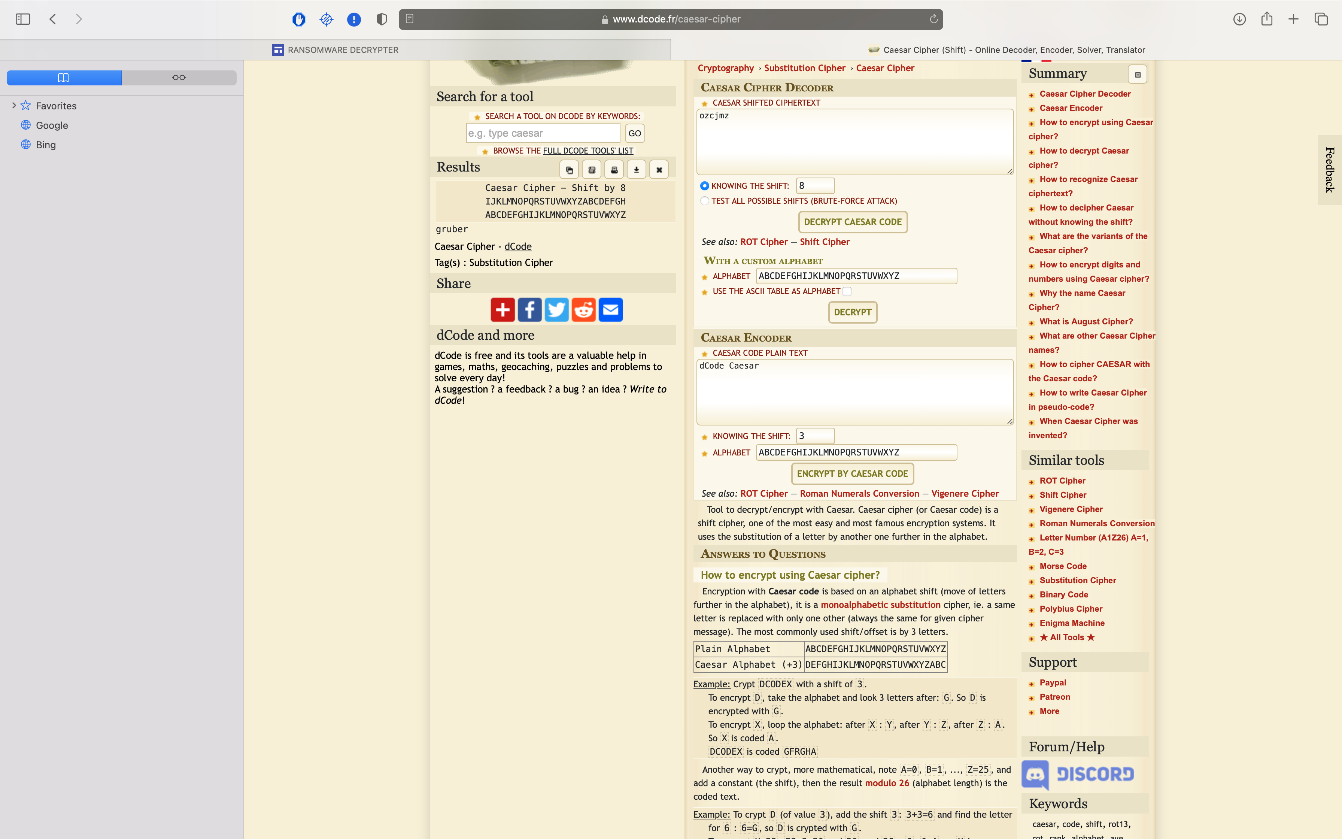This screenshot has height=839, width=1342.
Task: Copy the Caesar results to clipboard
Action: pyautogui.click(x=569, y=169)
